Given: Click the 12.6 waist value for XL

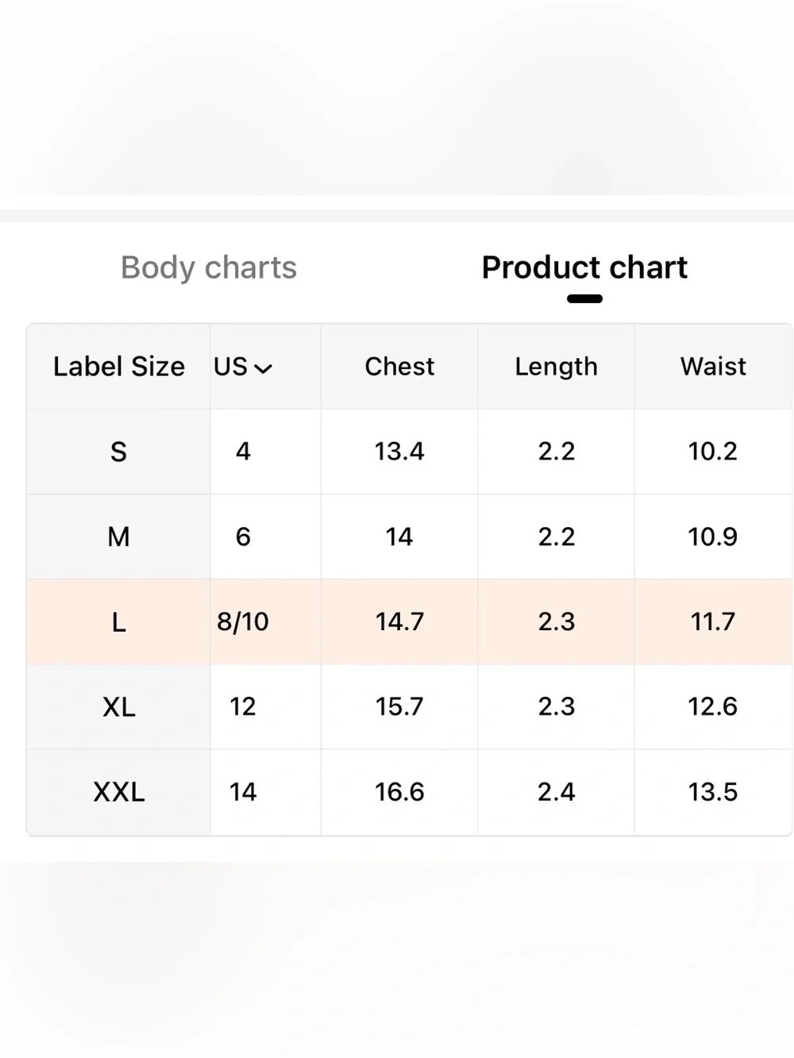Looking at the screenshot, I should click(713, 706).
